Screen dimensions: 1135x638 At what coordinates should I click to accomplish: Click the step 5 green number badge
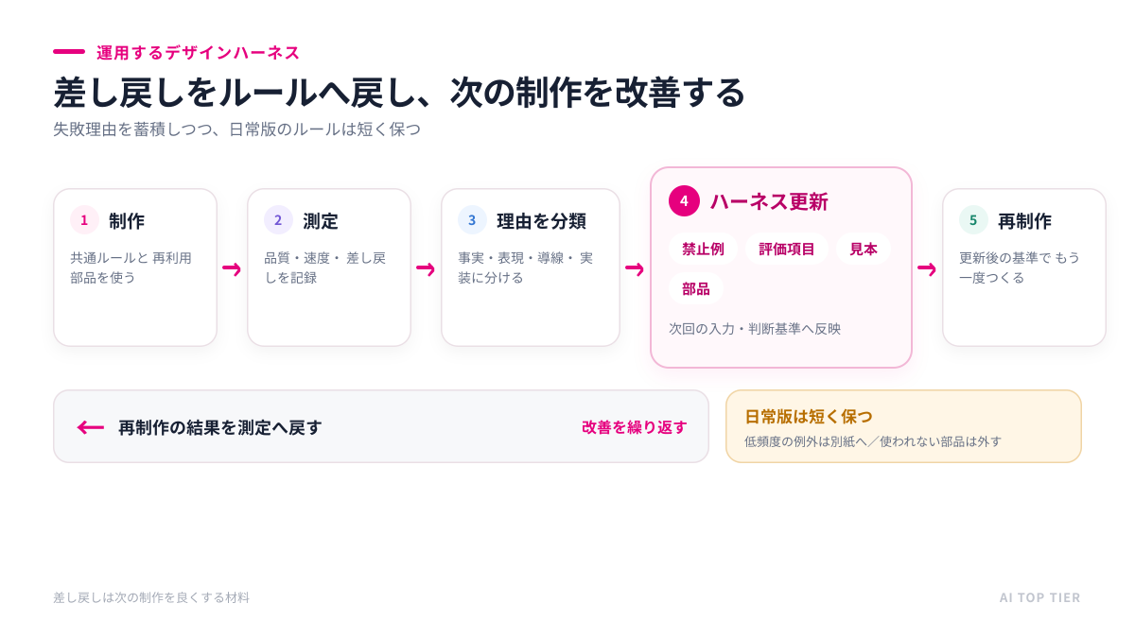click(x=973, y=220)
